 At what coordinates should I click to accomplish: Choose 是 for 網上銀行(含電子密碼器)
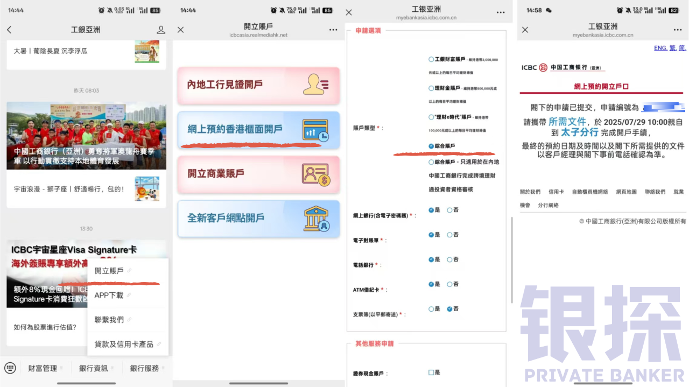click(x=431, y=210)
